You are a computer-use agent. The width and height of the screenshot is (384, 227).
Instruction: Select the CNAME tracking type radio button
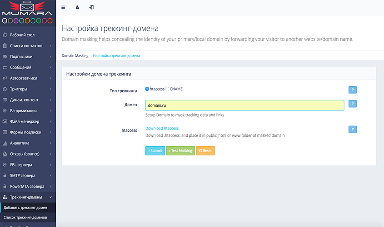[167, 89]
